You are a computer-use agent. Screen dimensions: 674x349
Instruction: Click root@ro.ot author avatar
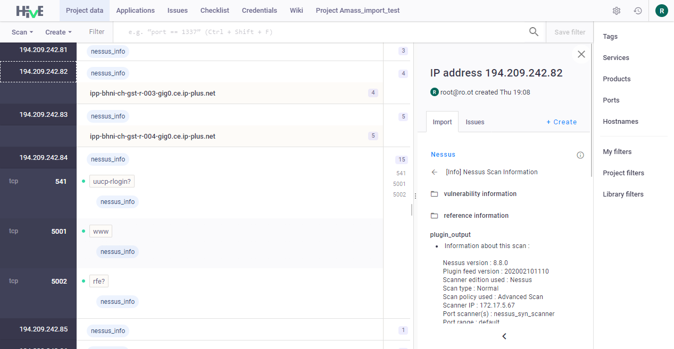[x=434, y=92]
